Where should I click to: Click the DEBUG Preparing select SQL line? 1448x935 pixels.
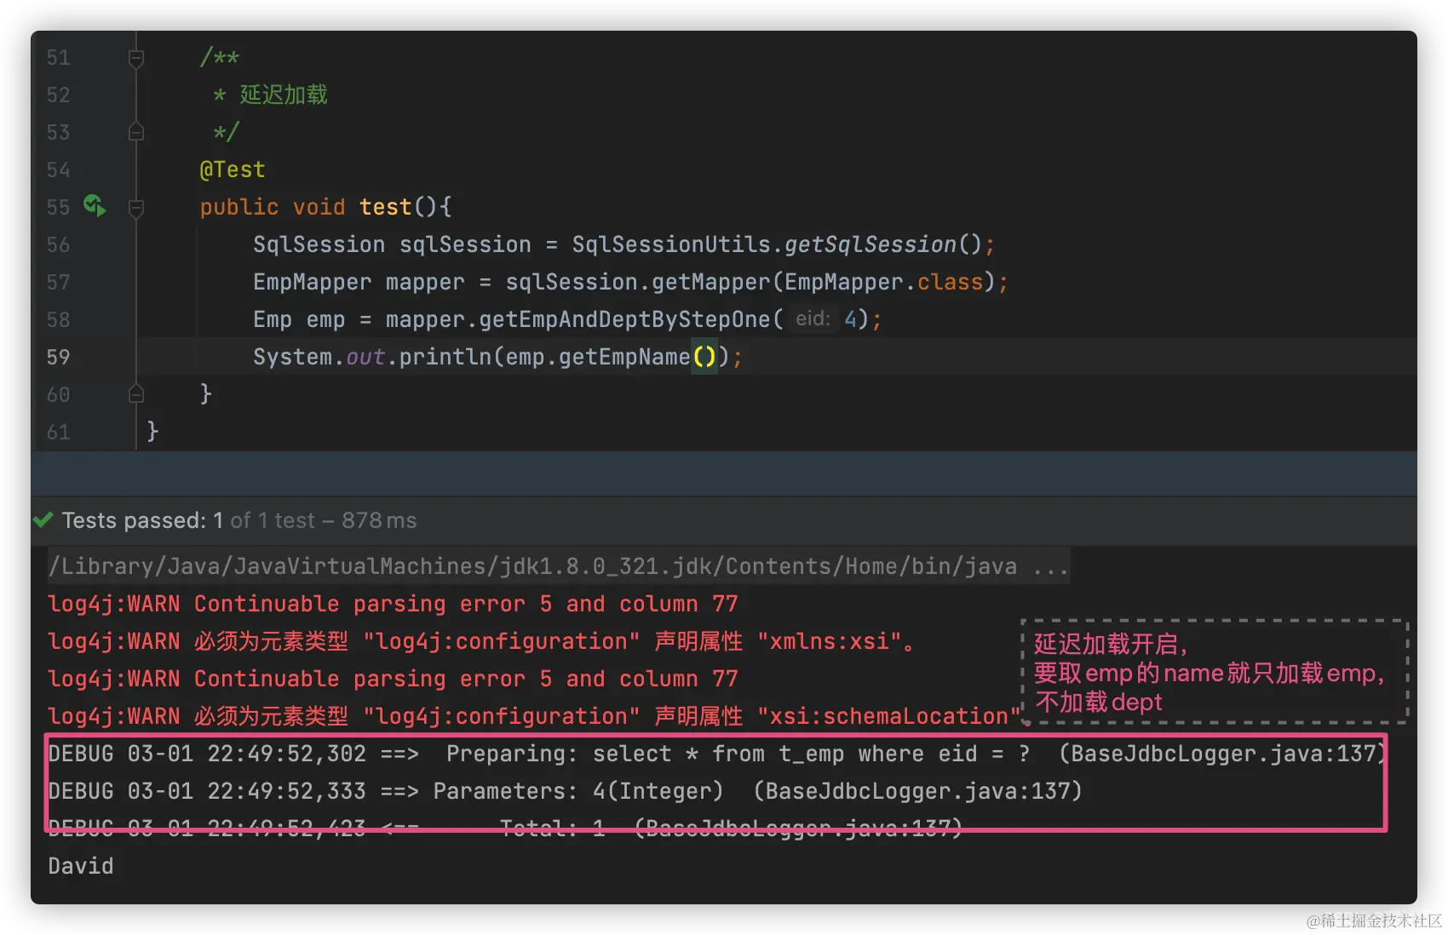tap(717, 754)
